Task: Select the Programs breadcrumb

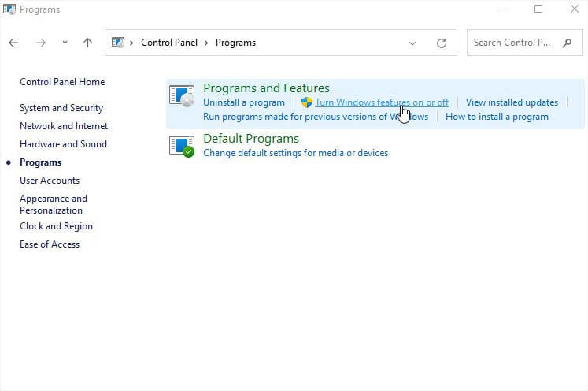Action: 235,43
